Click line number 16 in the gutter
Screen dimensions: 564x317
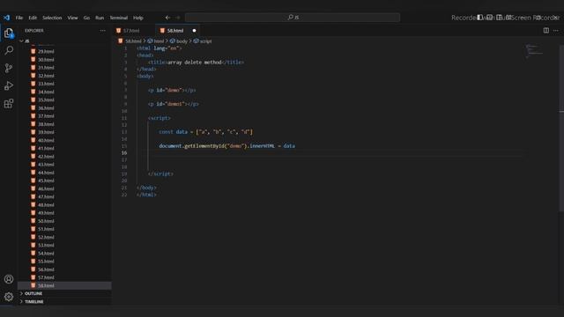pyautogui.click(x=124, y=152)
